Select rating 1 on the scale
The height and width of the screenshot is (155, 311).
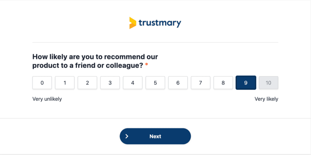click(x=65, y=83)
